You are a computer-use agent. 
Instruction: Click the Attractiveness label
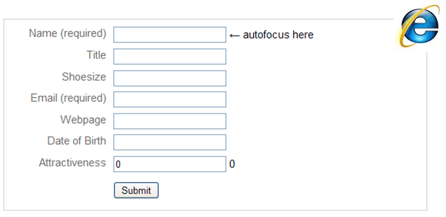(x=72, y=162)
